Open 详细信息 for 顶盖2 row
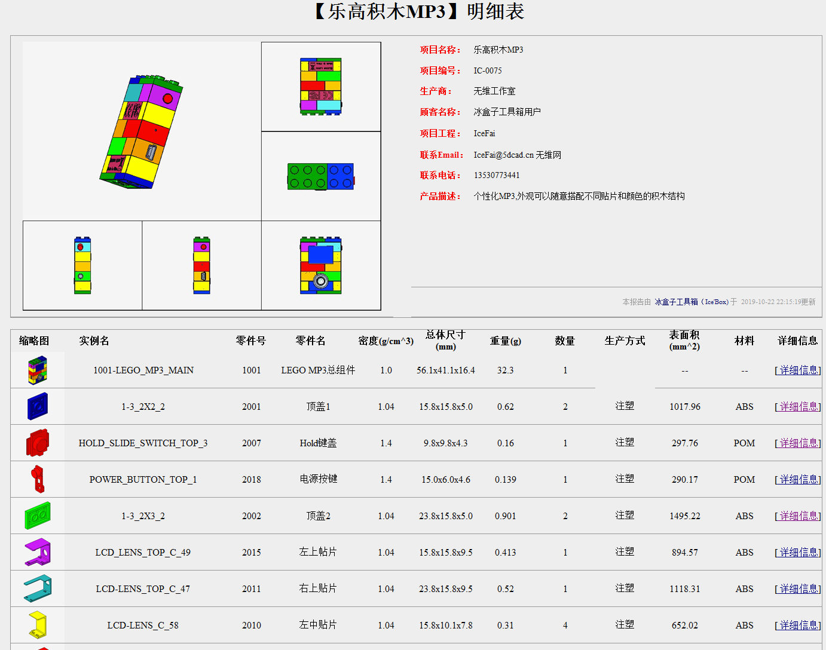Screen dimensions: 826x650 pyautogui.click(x=798, y=516)
